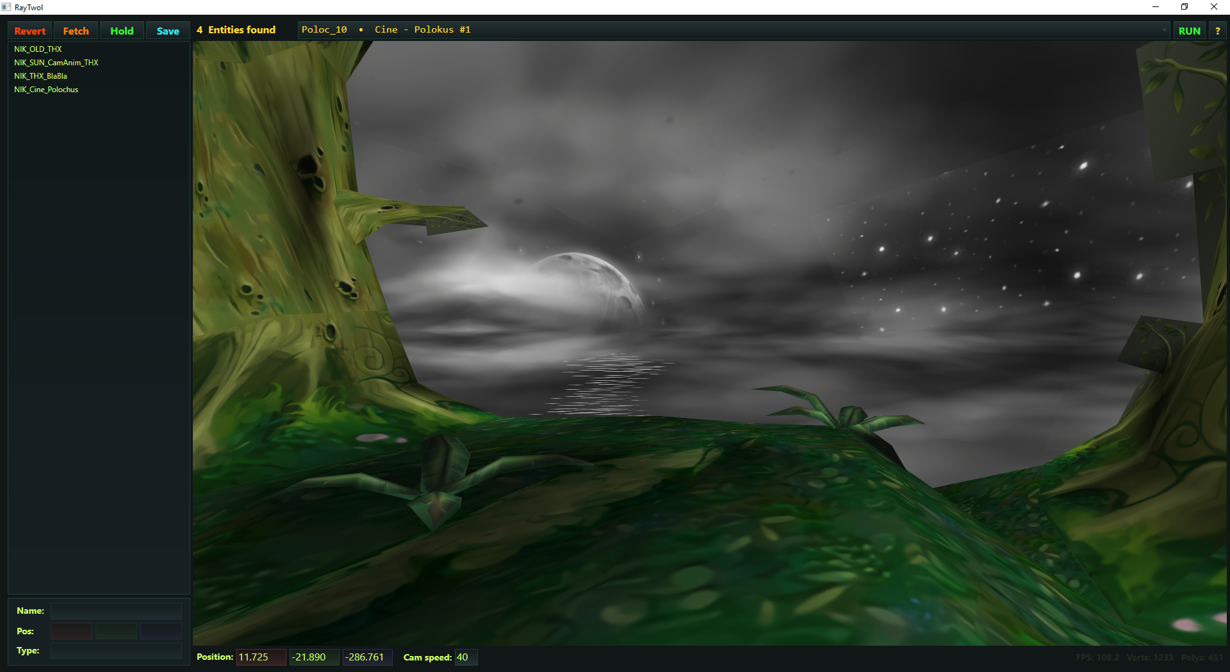
Task: Launch the game with RUN
Action: coord(1189,31)
